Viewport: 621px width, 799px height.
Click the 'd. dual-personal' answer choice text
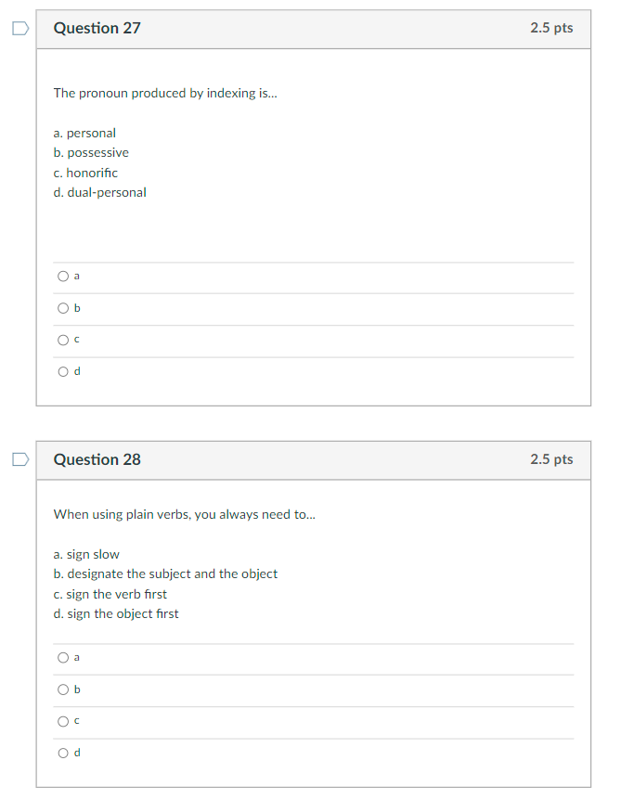point(100,193)
